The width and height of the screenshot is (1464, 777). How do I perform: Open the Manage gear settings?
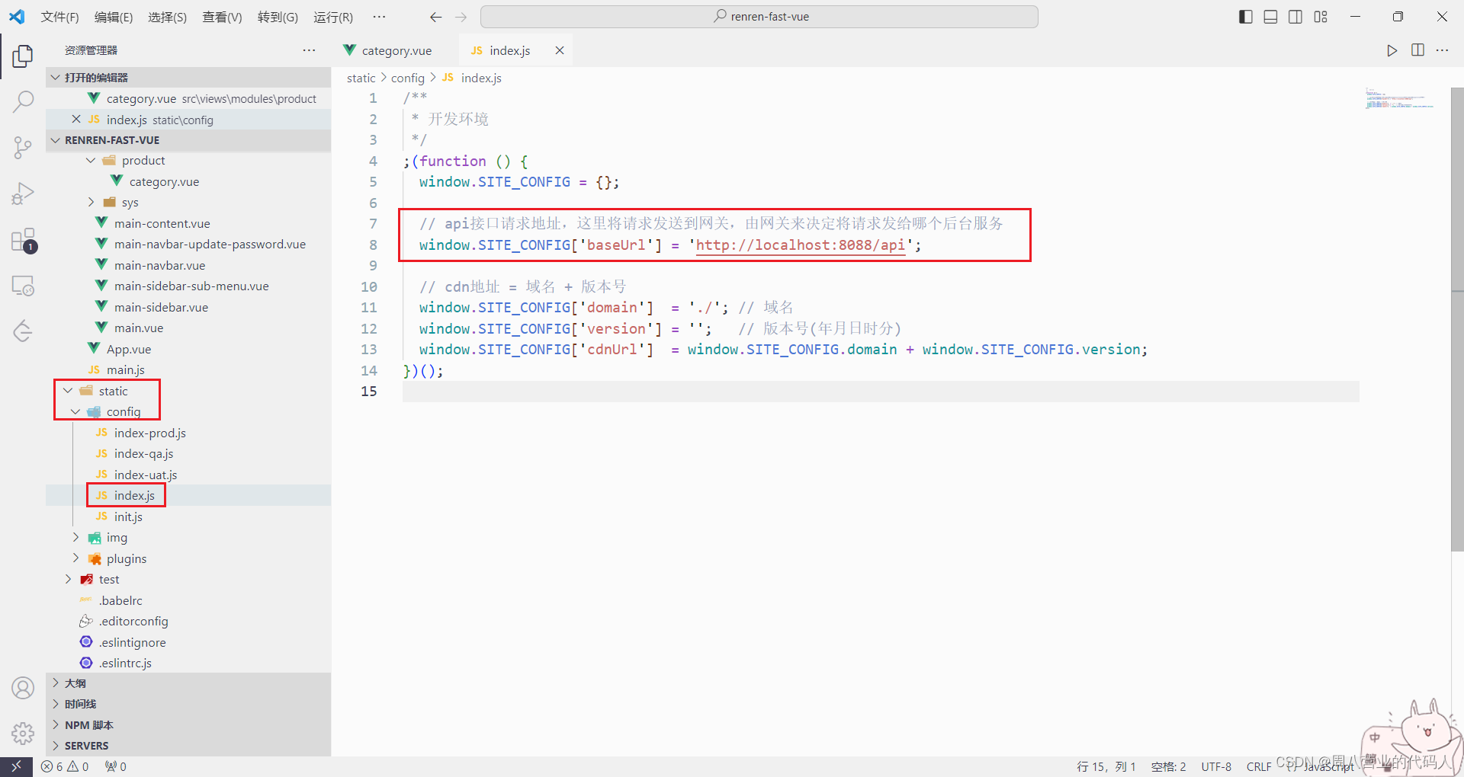(23, 733)
